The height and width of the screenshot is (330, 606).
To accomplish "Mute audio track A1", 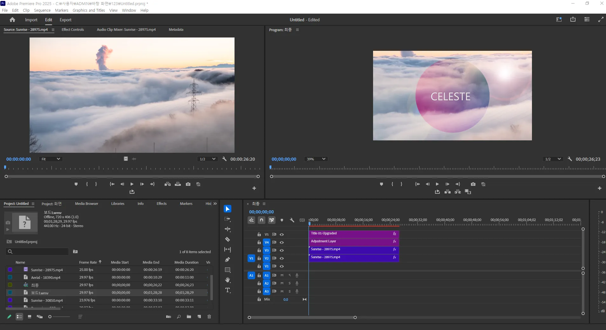I will coord(282,275).
